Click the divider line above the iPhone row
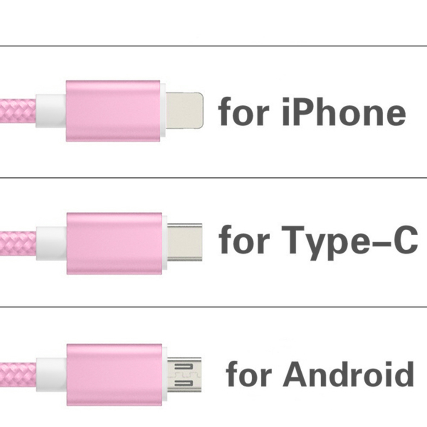Viewport: 427px width, 427px height. (213, 46)
